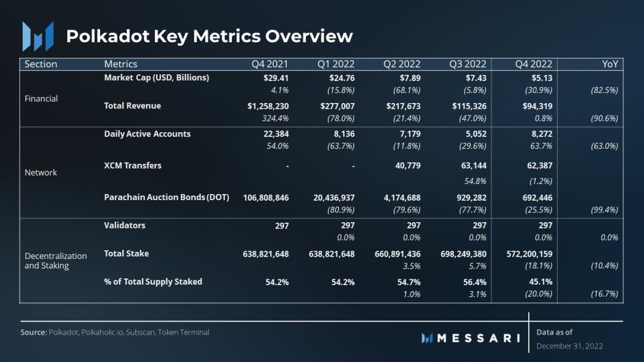
Task: Click the December 31, 2022 date text
Action: click(569, 346)
